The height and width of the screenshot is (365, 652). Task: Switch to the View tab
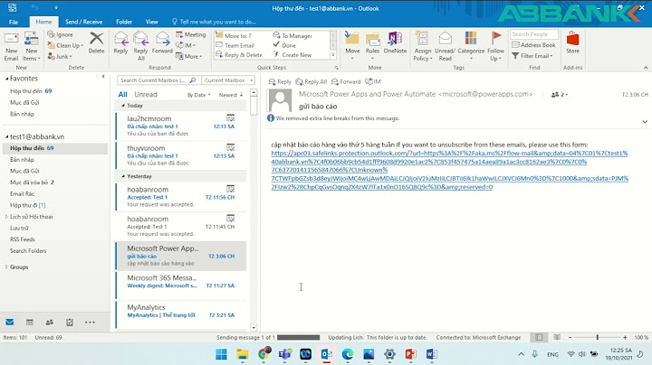point(151,22)
